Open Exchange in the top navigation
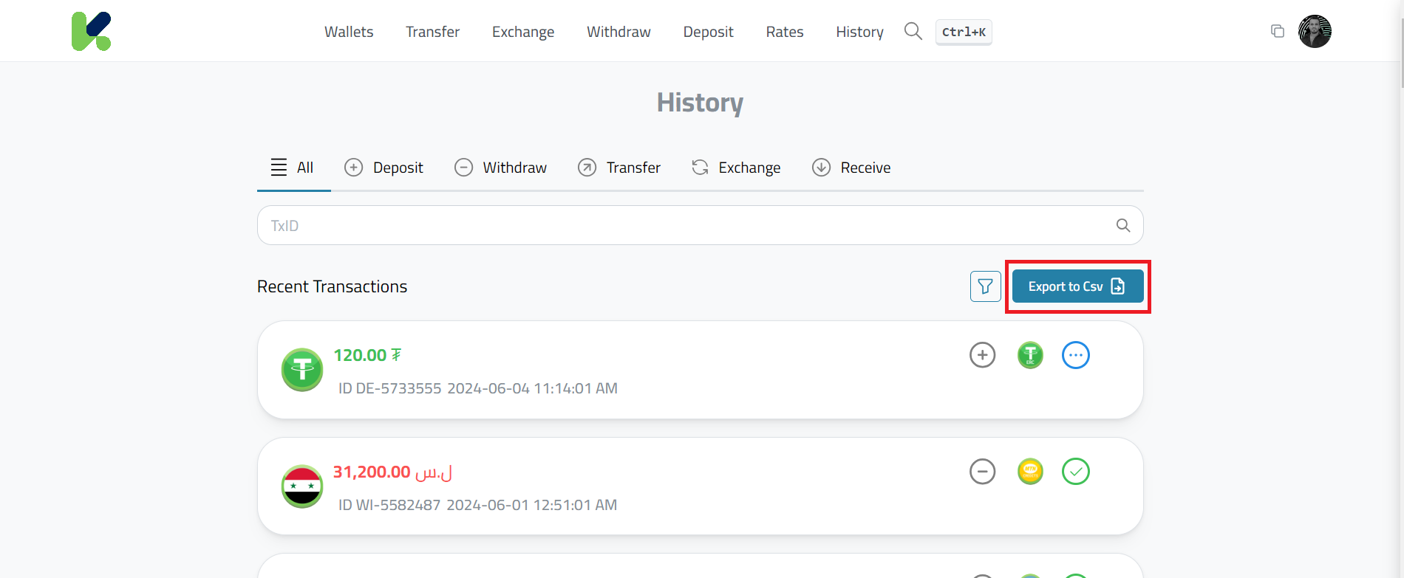Image resolution: width=1404 pixels, height=578 pixels. tap(523, 32)
